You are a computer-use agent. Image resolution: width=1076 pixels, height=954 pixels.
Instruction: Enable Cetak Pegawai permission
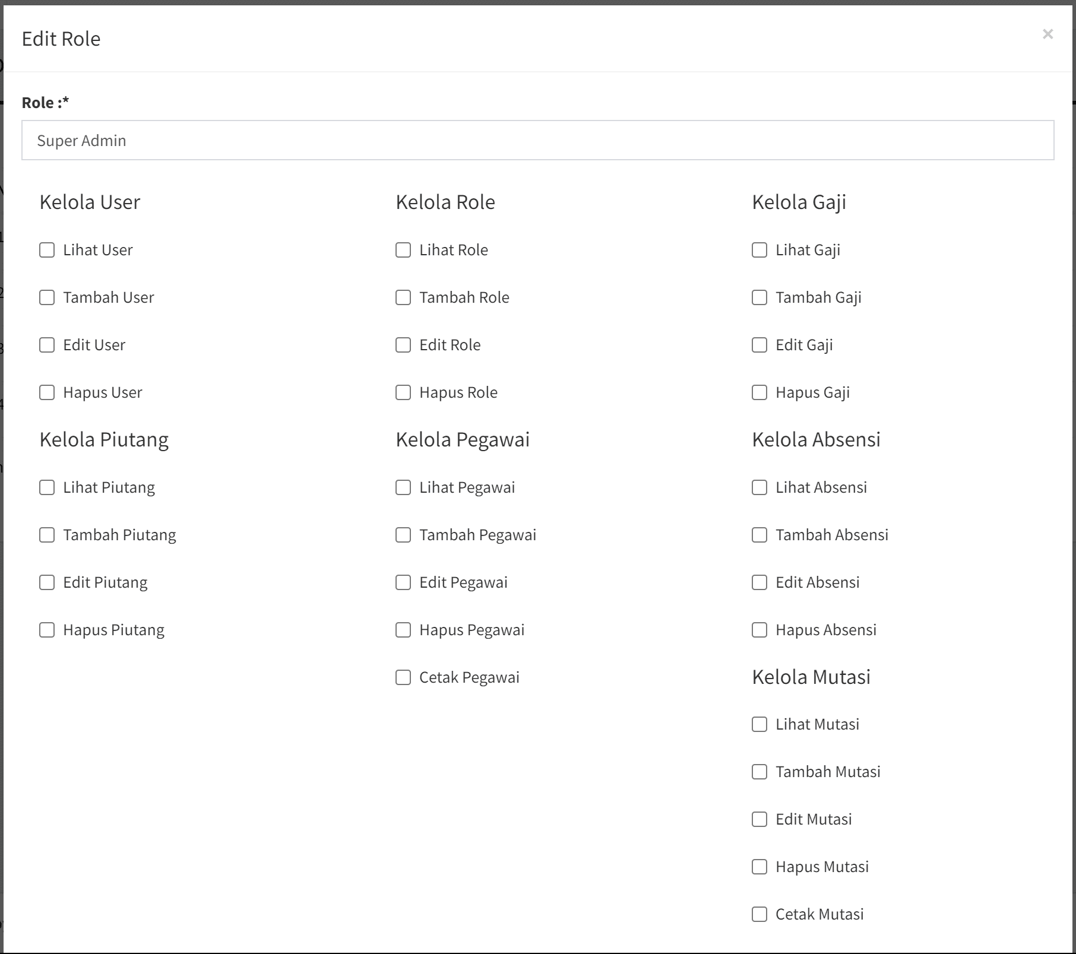point(403,677)
